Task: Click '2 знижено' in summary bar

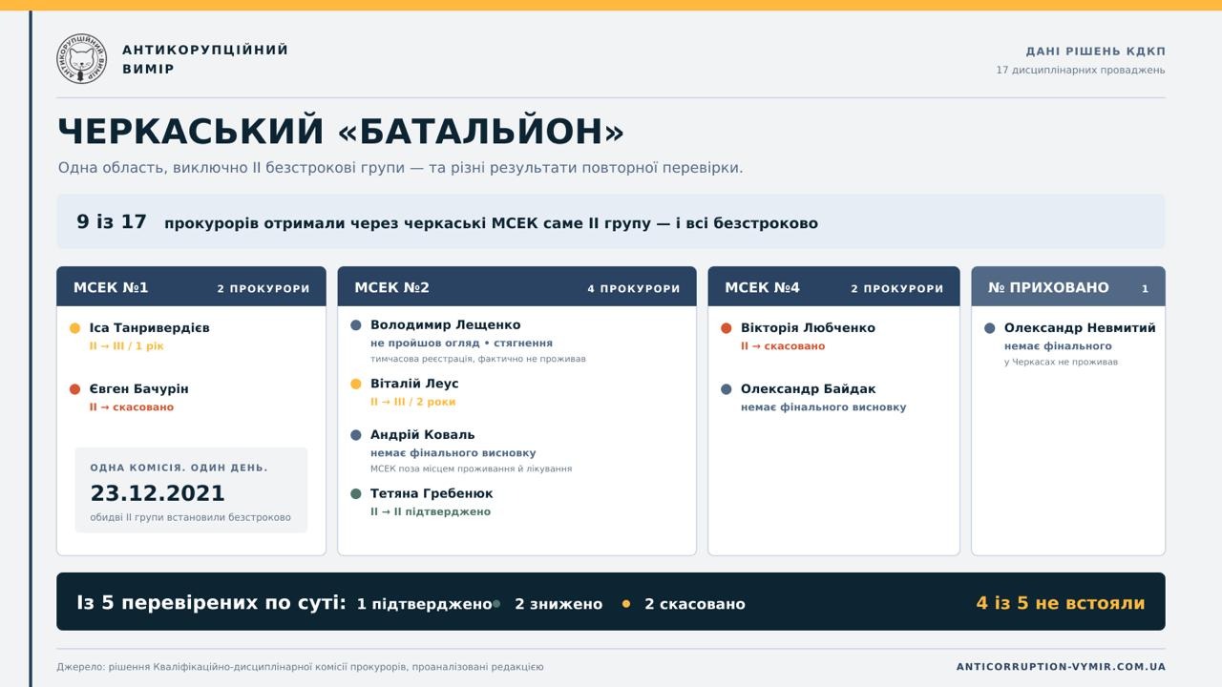Action: [x=558, y=604]
